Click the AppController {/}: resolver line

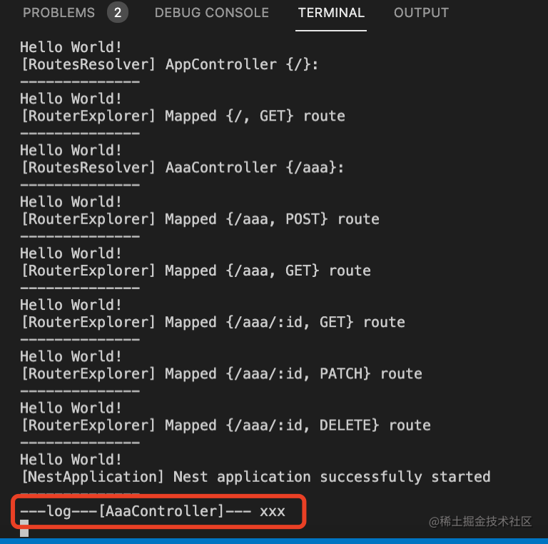[x=170, y=64]
